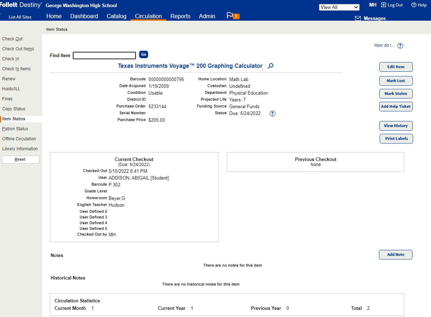Select Patron Status in the sidebar
Image resolution: width=431 pixels, height=317 pixels.
pos(15,129)
